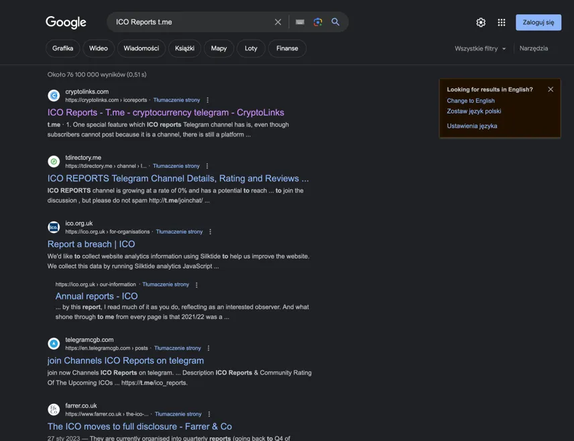Click the 'https://ico.org.uk › for-organisations' URL
This screenshot has height=441, width=574.
[107, 232]
